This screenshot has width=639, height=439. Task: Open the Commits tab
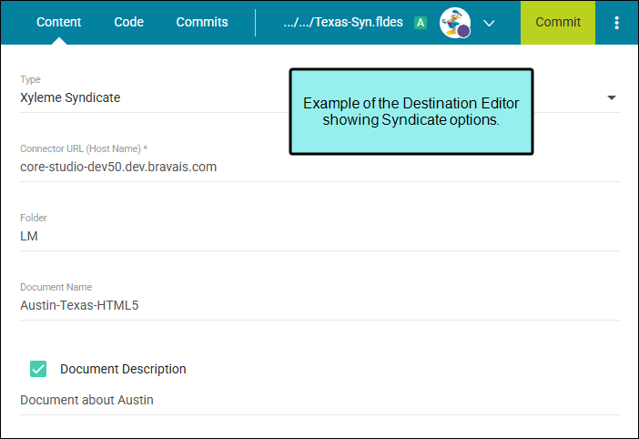pos(202,22)
